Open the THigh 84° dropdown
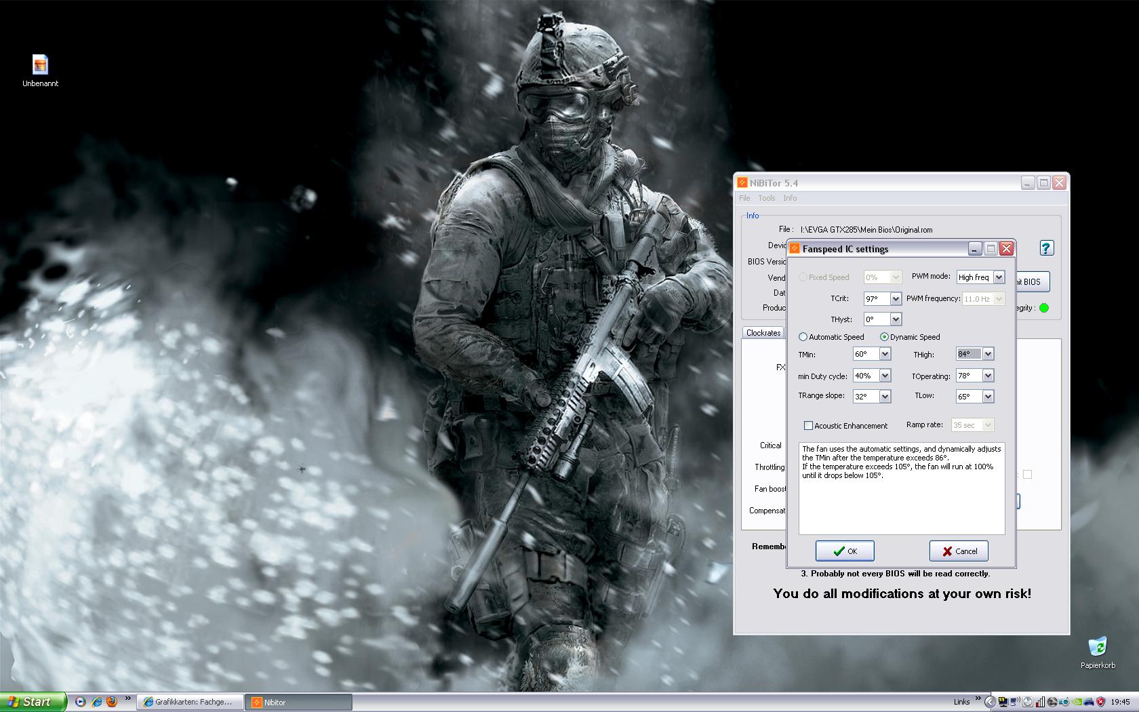The image size is (1139, 712). pyautogui.click(x=988, y=354)
